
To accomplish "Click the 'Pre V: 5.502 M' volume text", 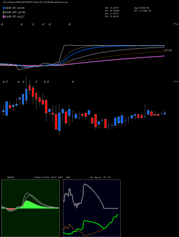I will click(142, 11).
